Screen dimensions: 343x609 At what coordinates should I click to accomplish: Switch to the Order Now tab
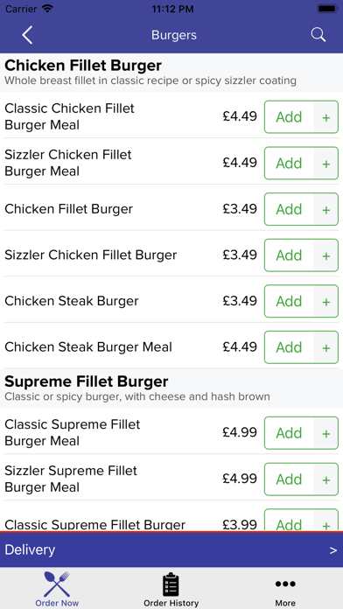(x=57, y=588)
